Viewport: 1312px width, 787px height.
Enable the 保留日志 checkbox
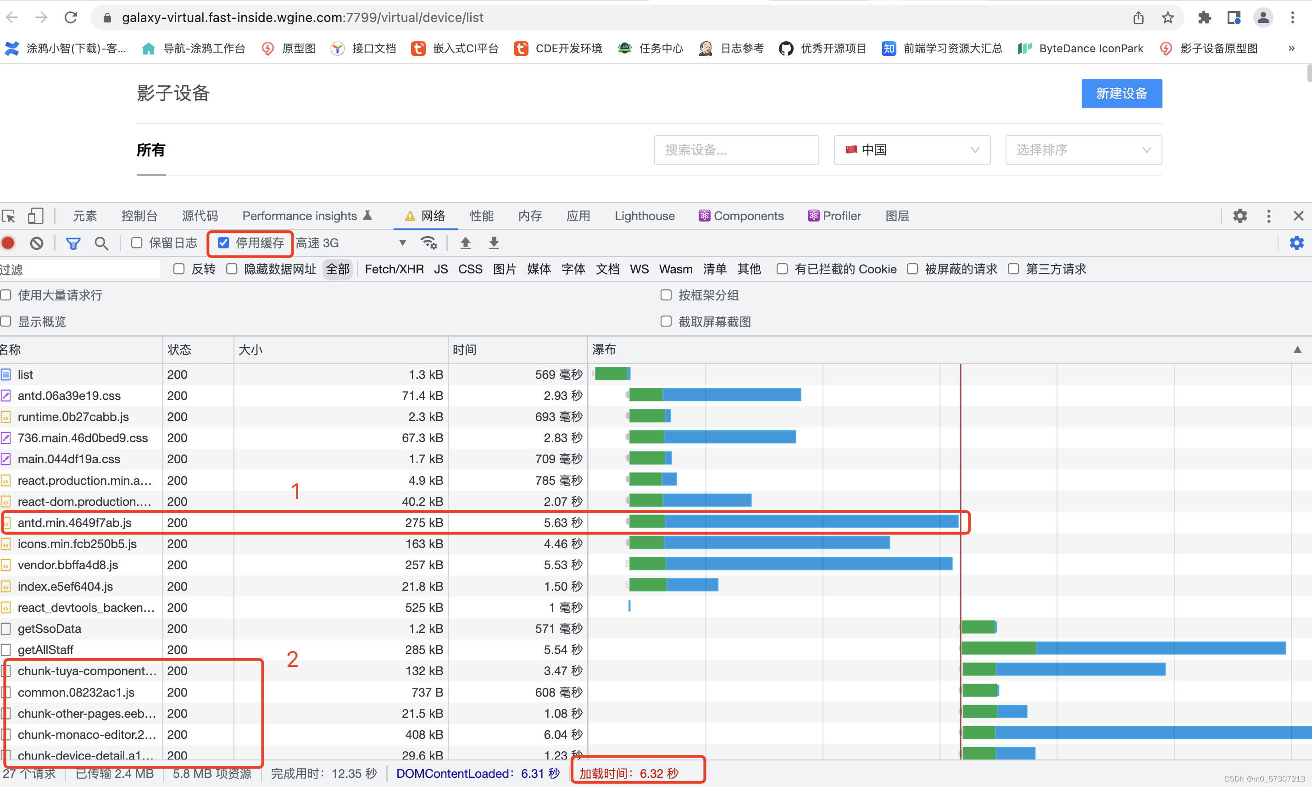[x=137, y=243]
